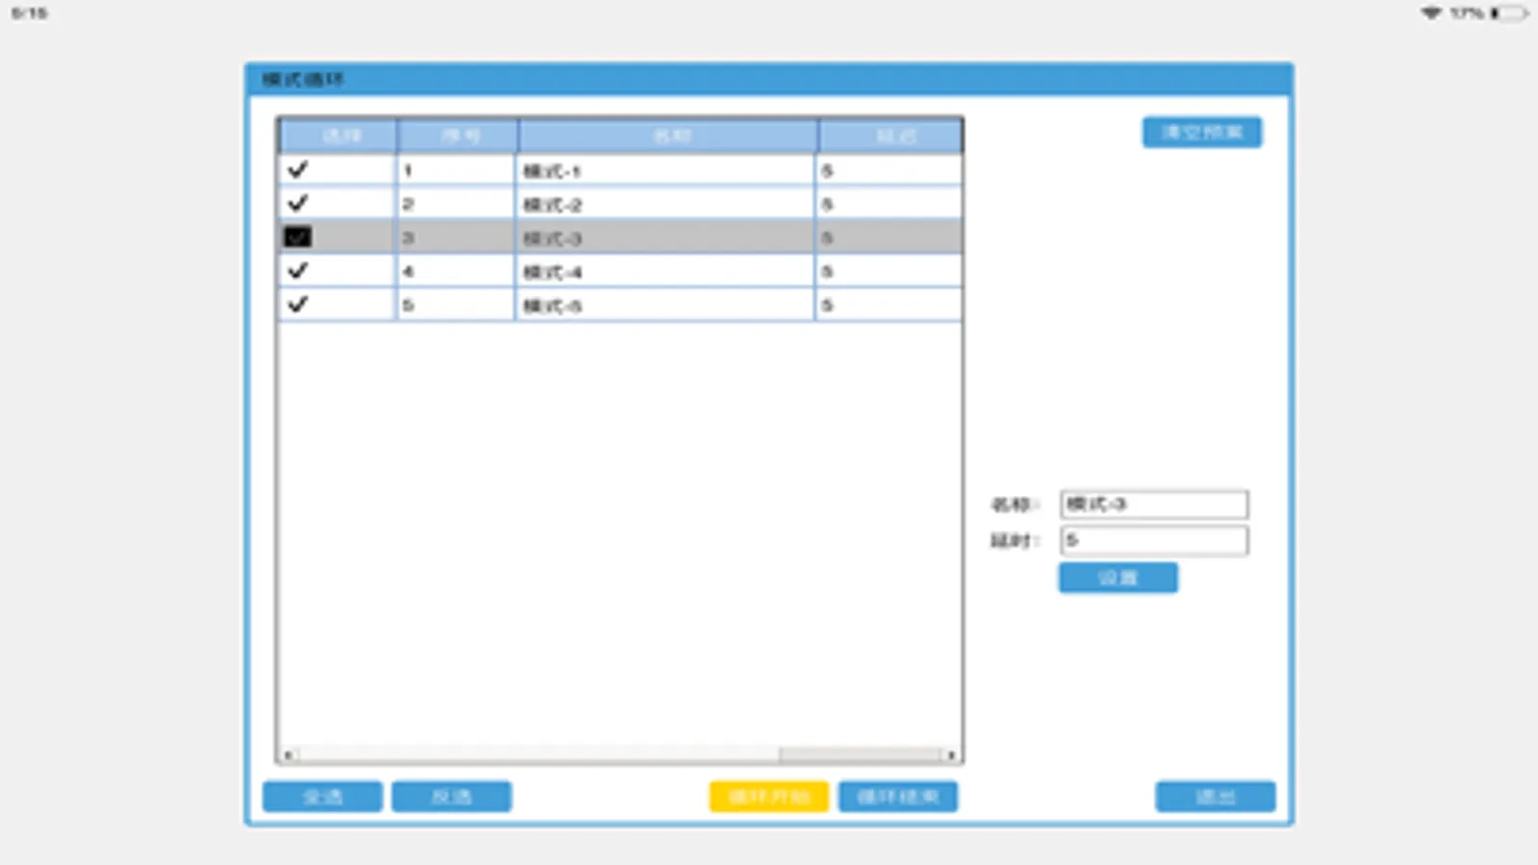Click the table's left scroll arrow
Screen dimensions: 1538x865
coord(288,755)
